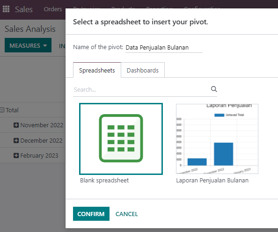
Task: Confirm the pivot insertion
Action: [91, 214]
